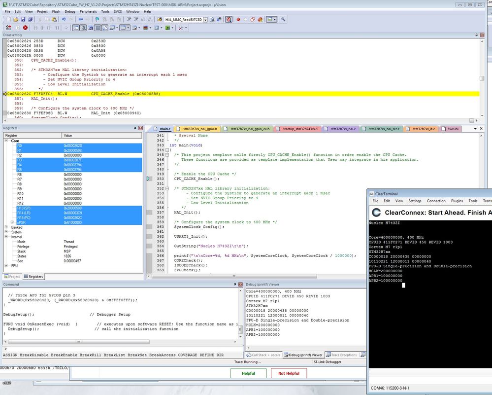The width and height of the screenshot is (492, 395).
Task: Open the Debug menu
Action: [70, 12]
